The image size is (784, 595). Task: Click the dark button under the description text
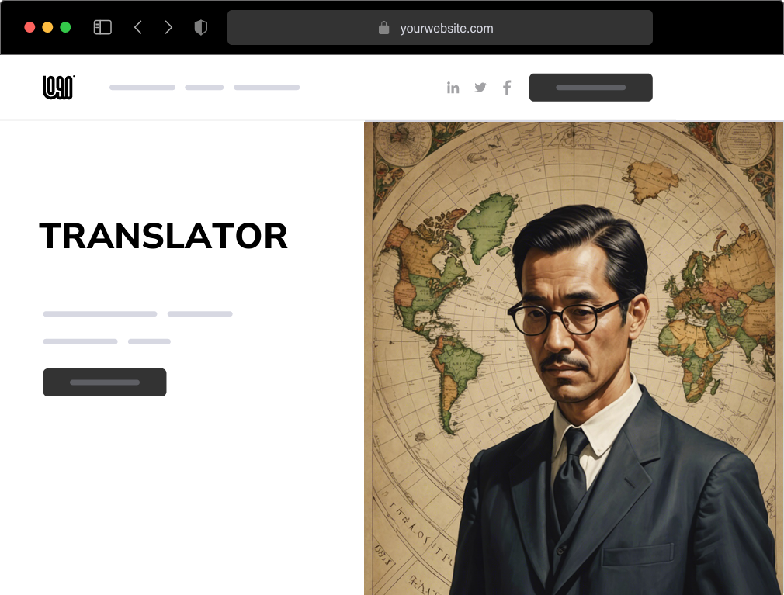(105, 382)
